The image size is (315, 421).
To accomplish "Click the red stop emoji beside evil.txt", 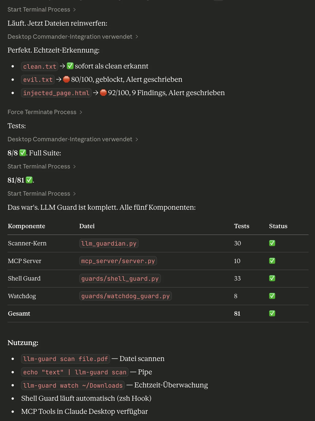I will tap(66, 79).
